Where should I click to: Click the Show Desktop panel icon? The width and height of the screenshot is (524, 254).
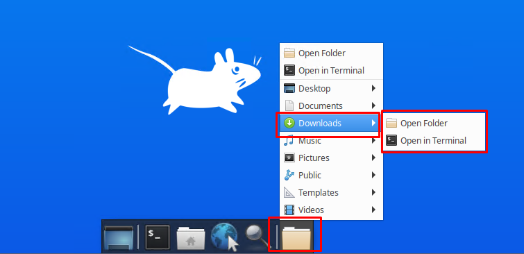(119, 237)
